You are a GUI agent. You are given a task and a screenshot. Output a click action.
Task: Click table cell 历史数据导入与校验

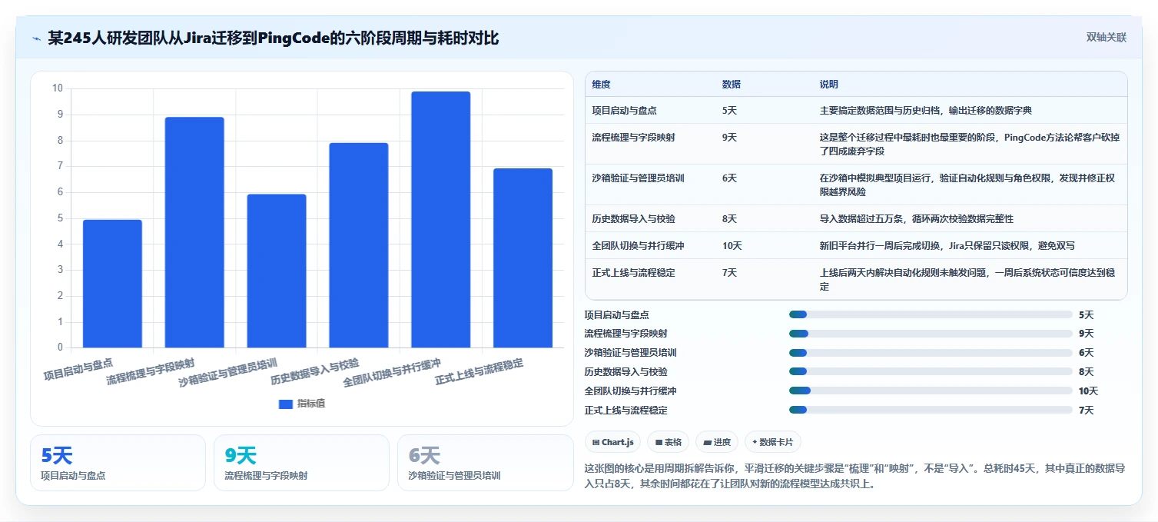click(633, 219)
